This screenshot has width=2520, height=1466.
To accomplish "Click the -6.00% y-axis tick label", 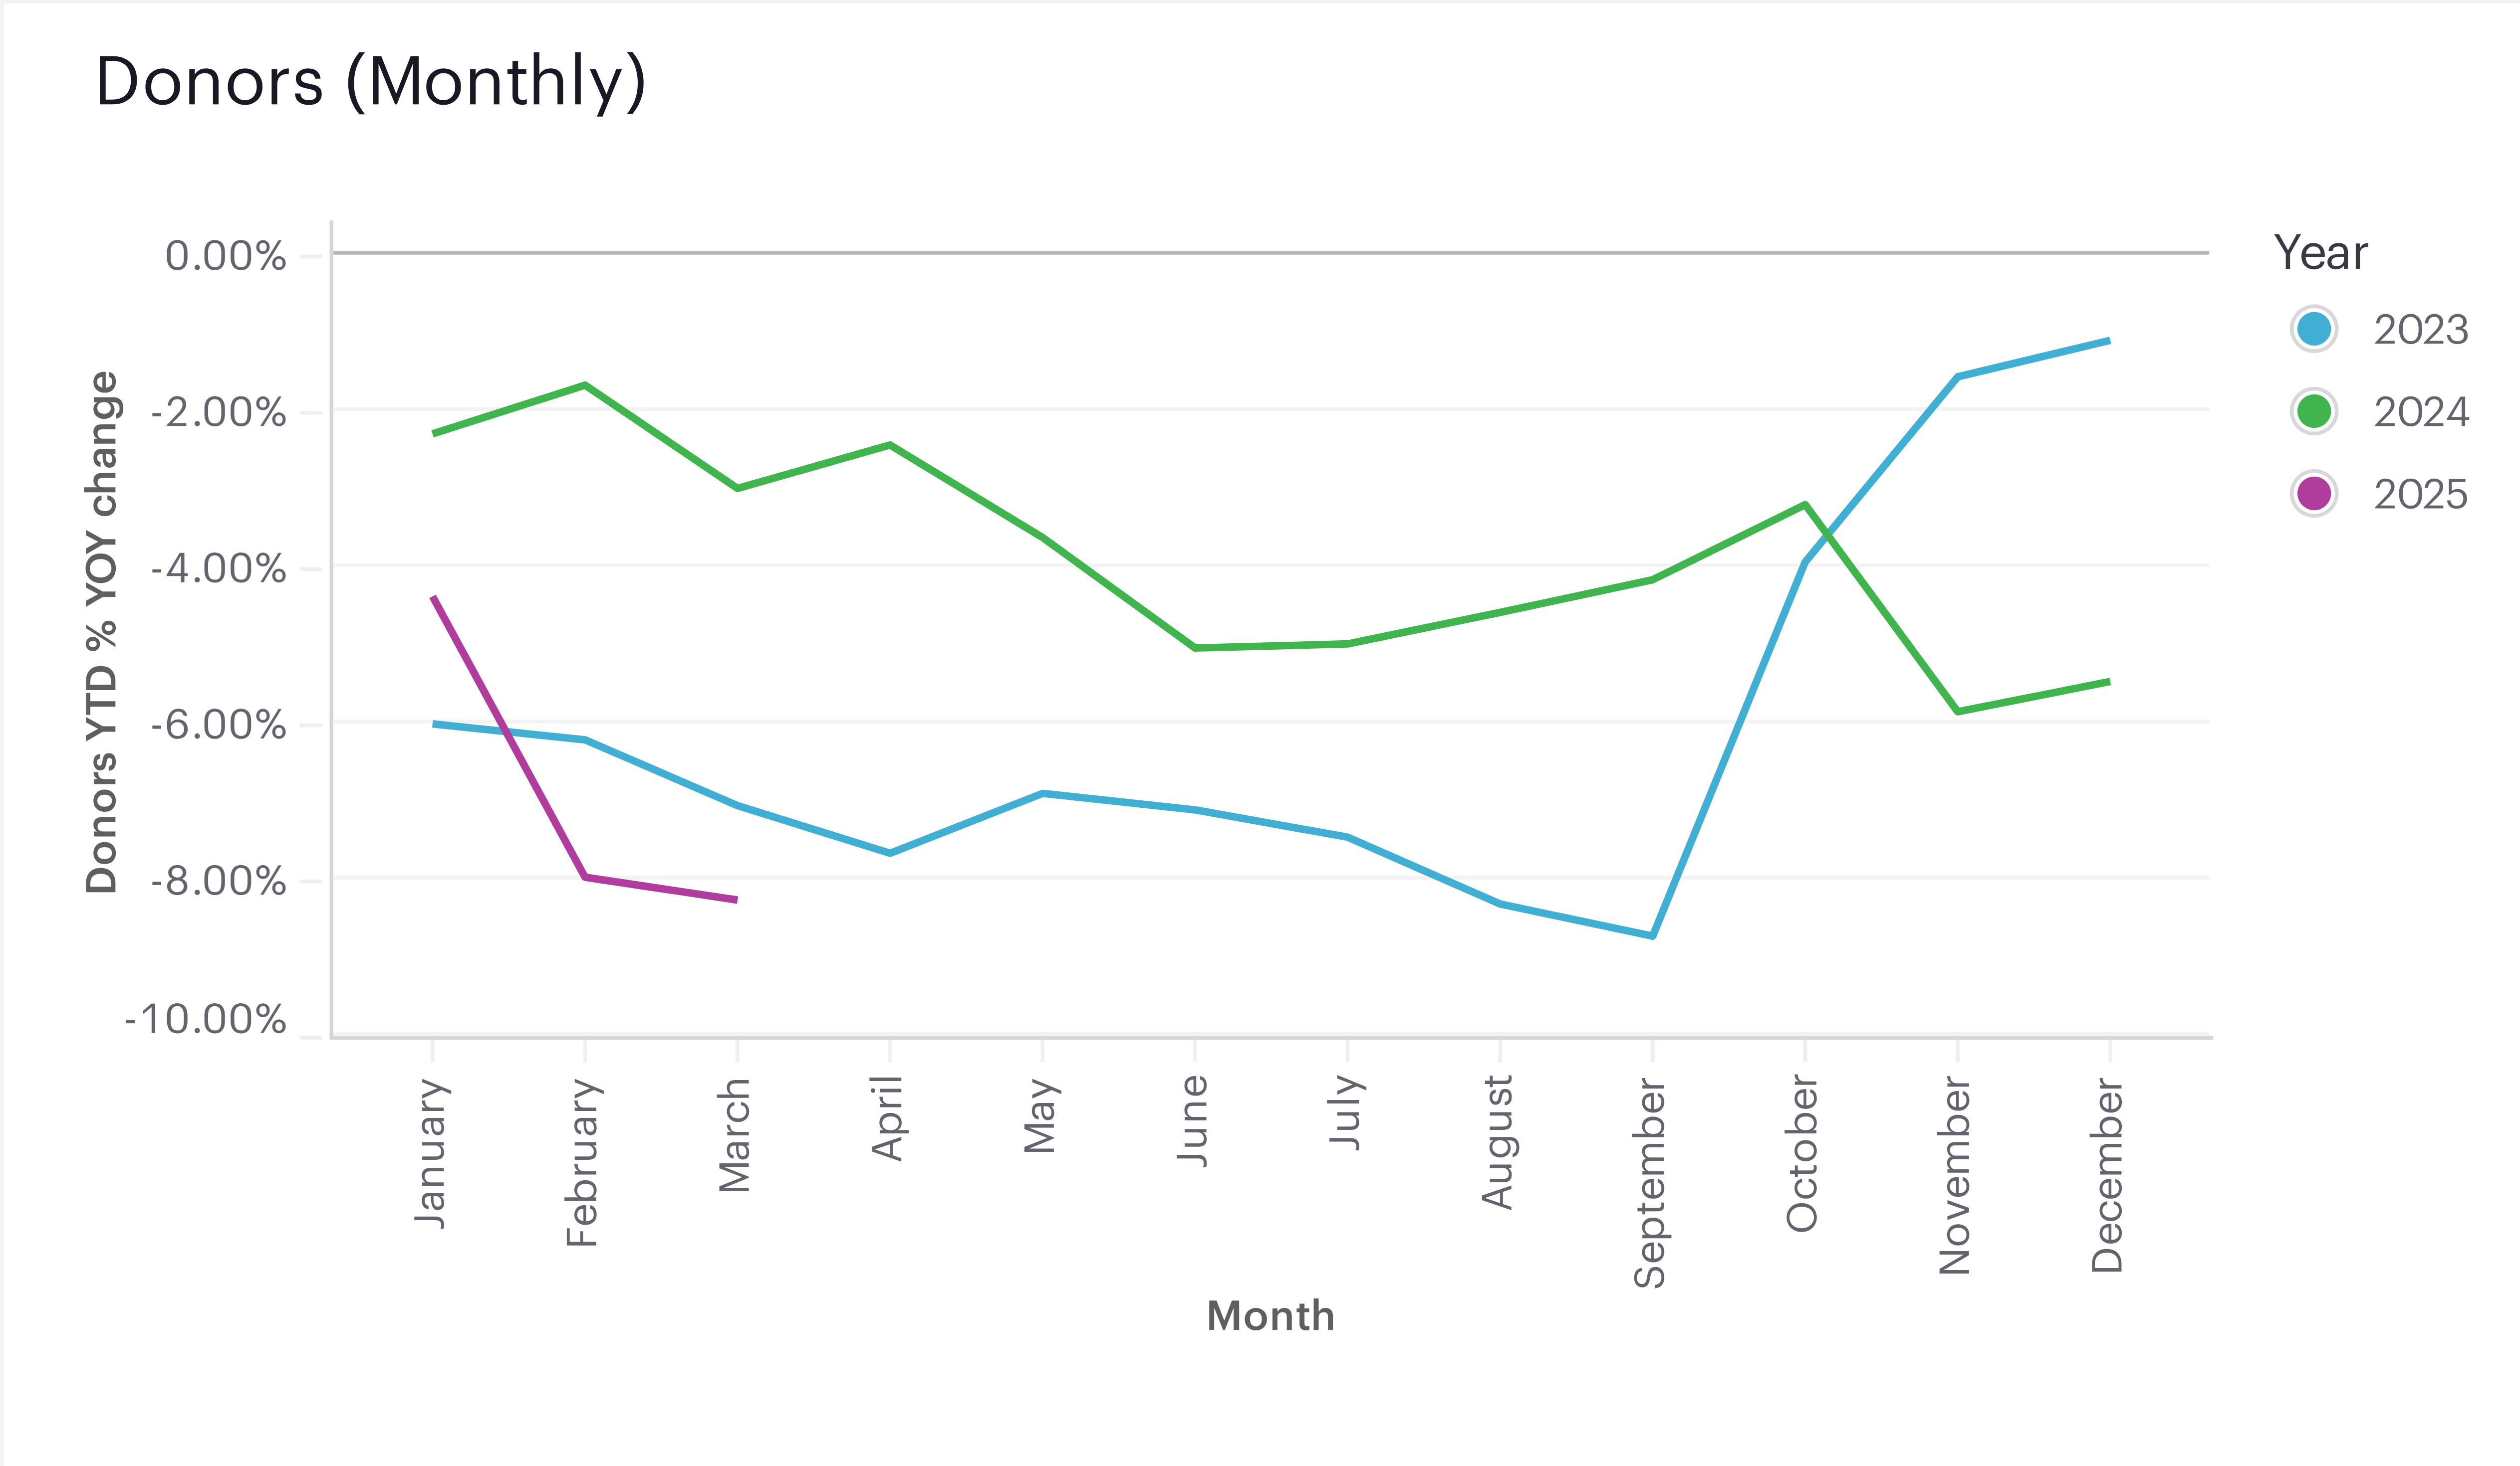I will click(x=219, y=725).
